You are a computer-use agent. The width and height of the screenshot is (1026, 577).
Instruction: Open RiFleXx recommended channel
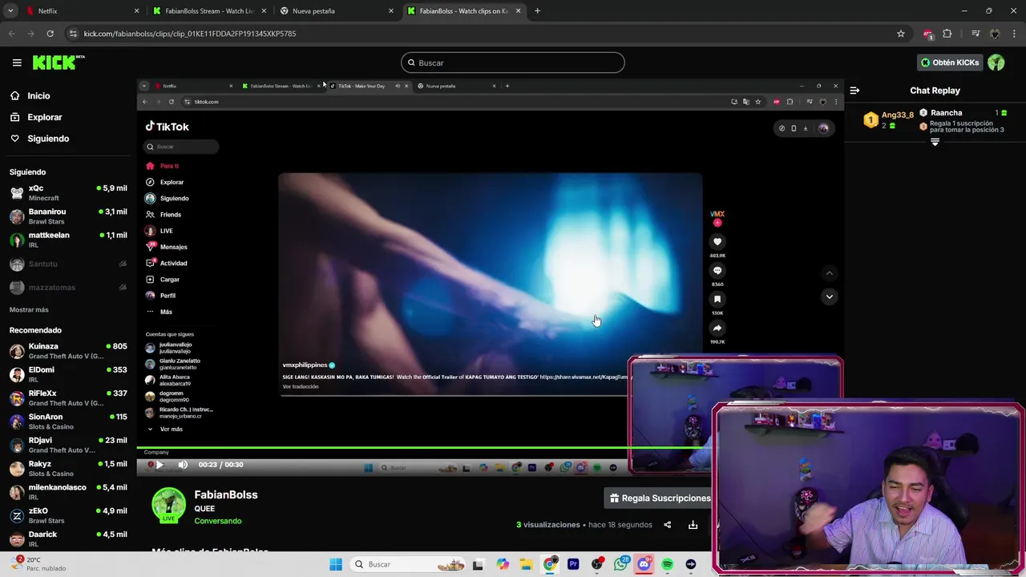68,398
